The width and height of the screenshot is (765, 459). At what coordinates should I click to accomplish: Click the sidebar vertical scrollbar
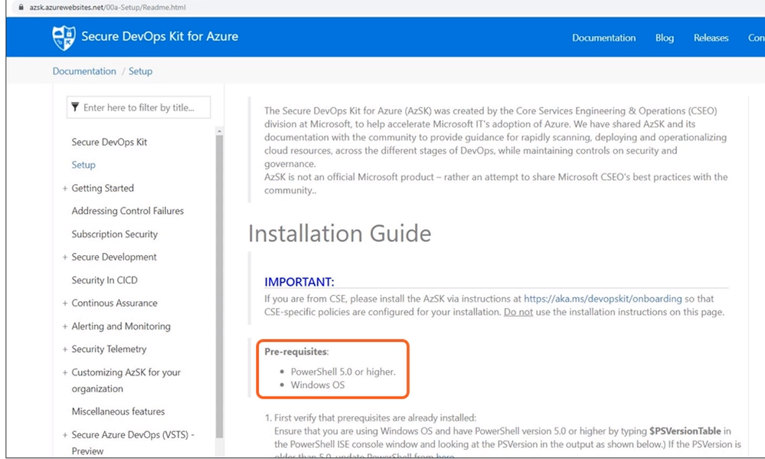tap(220, 286)
